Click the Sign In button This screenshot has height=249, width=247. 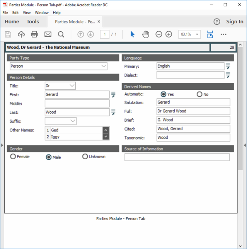235,22
